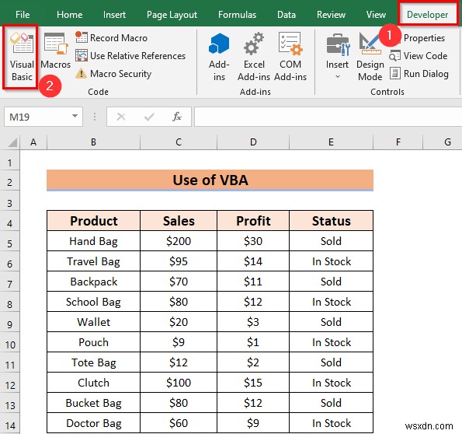Select the Pouch product cell

click(x=93, y=342)
